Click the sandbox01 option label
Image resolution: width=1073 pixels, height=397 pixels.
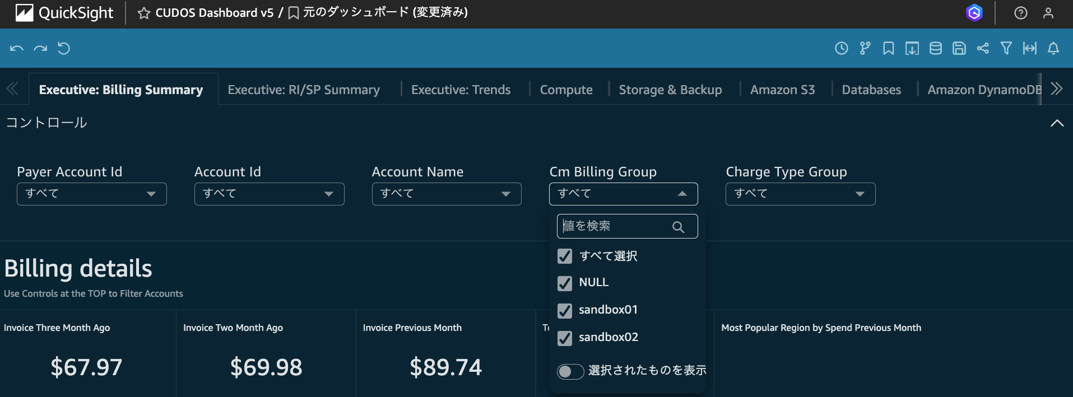[x=609, y=310]
